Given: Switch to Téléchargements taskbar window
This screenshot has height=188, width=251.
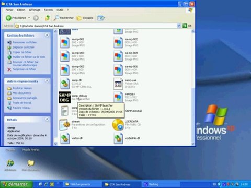Looking at the screenshot, I should point(82,184).
